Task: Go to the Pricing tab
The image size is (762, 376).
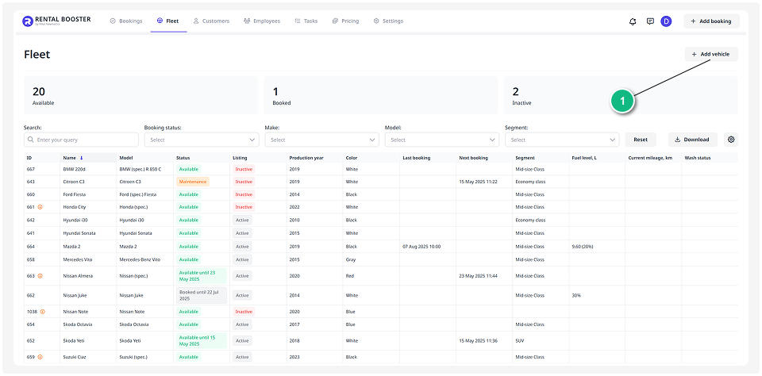Action: coord(345,21)
